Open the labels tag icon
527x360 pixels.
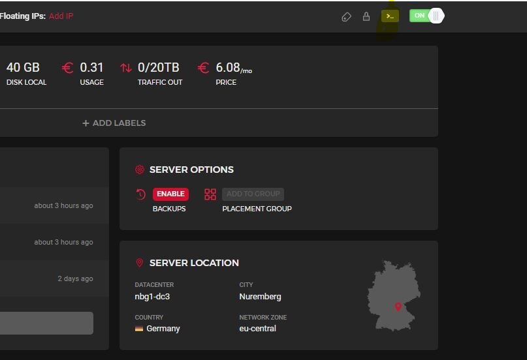click(346, 17)
